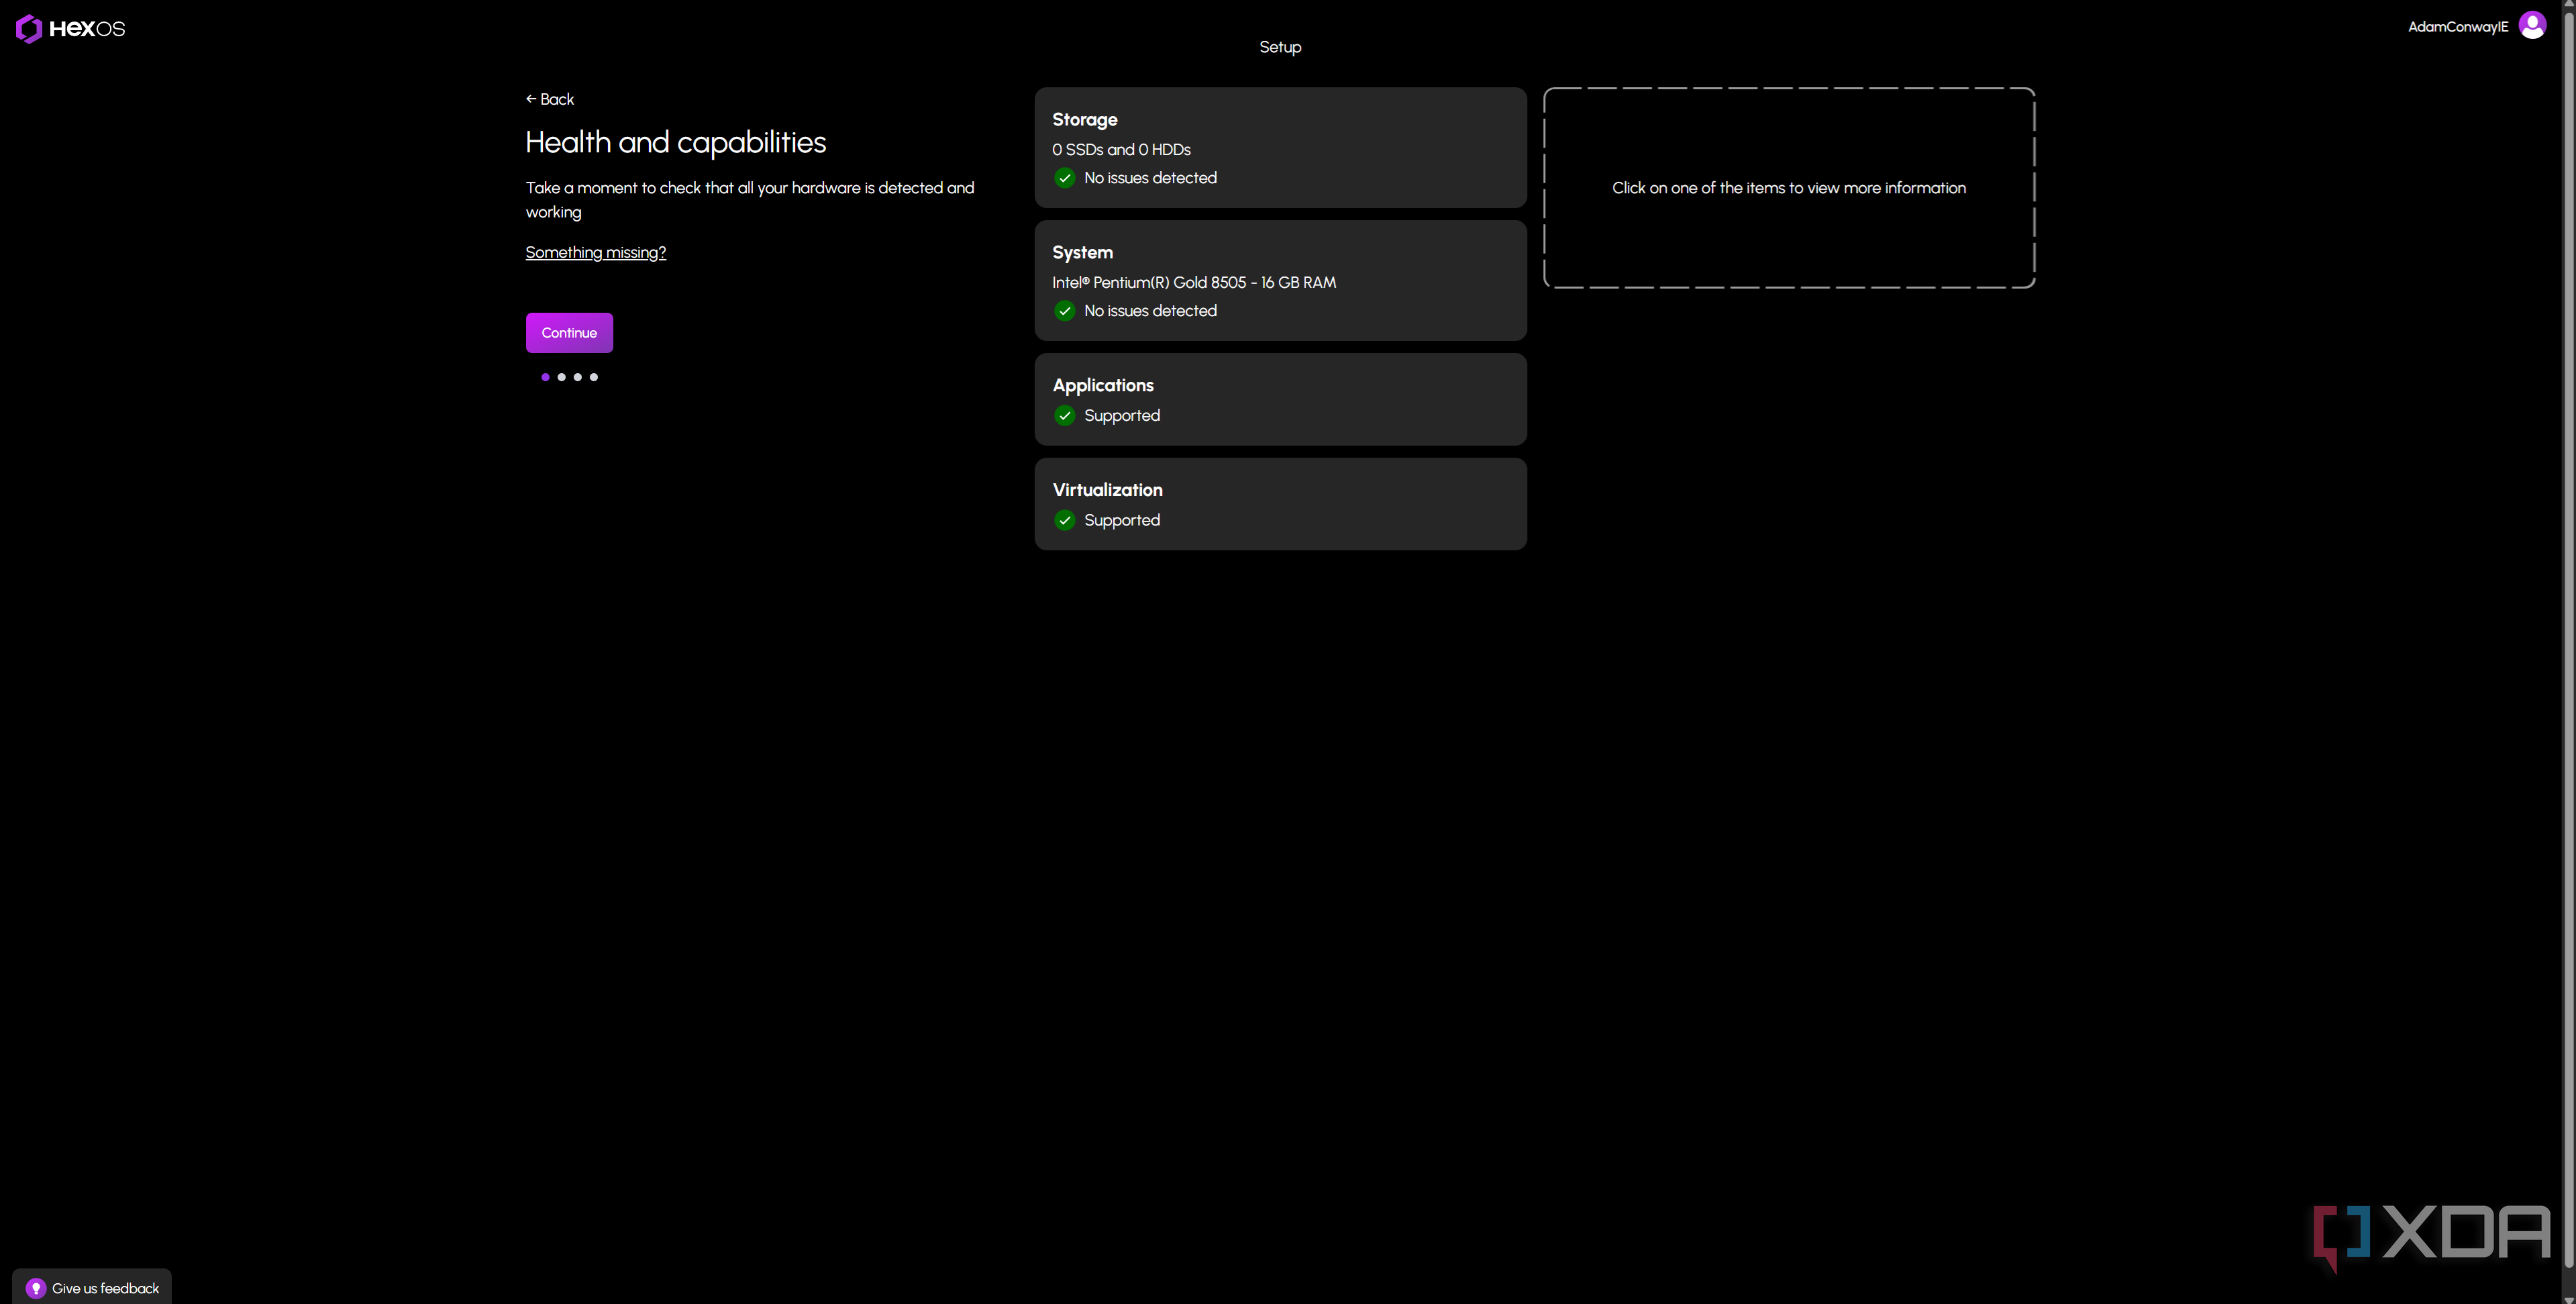The height and width of the screenshot is (1304, 2576).
Task: Go back using the Back link
Action: (550, 99)
